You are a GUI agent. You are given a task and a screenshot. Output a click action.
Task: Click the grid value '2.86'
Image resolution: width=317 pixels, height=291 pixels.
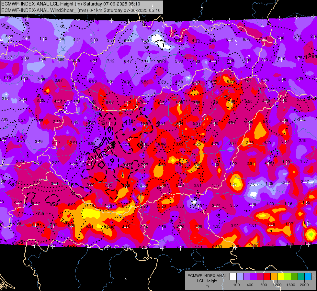[250, 143]
